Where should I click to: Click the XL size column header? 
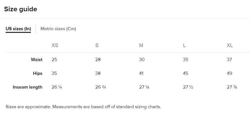click(x=230, y=45)
